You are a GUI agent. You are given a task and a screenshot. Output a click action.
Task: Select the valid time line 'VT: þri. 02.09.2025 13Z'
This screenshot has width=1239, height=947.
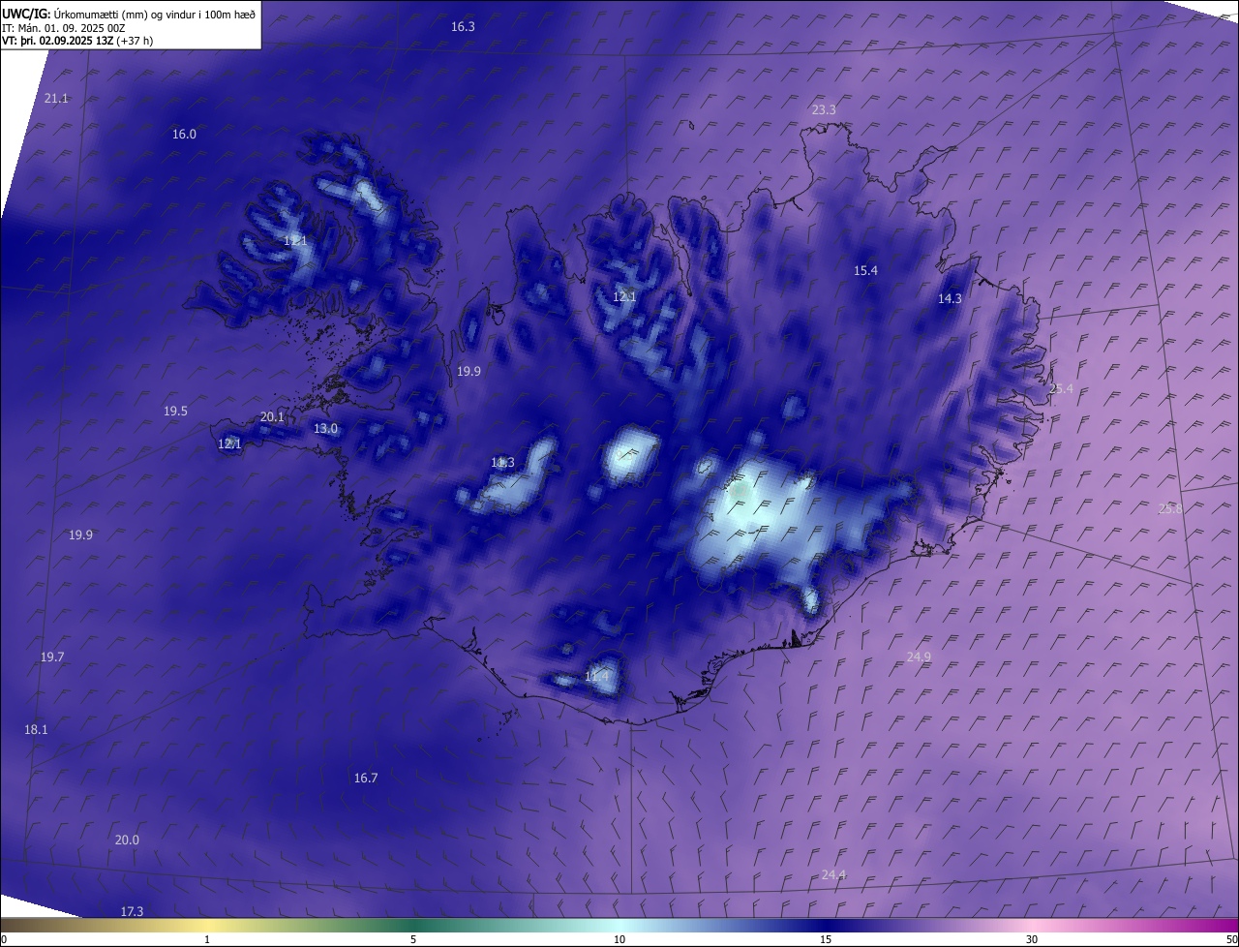(58, 41)
